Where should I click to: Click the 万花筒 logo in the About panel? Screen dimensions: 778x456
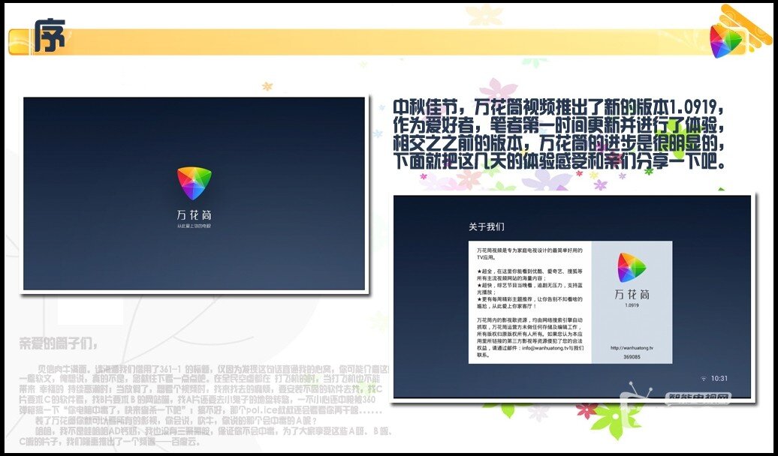(632, 268)
